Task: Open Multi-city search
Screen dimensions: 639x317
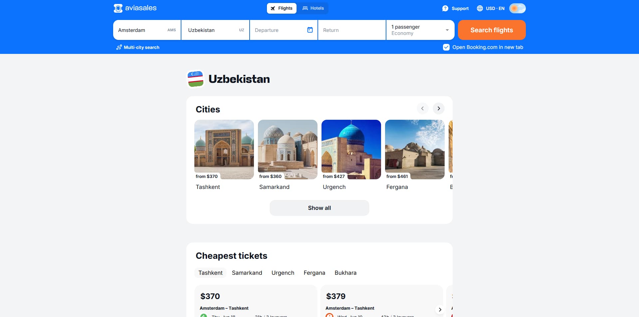Action: (x=138, y=47)
